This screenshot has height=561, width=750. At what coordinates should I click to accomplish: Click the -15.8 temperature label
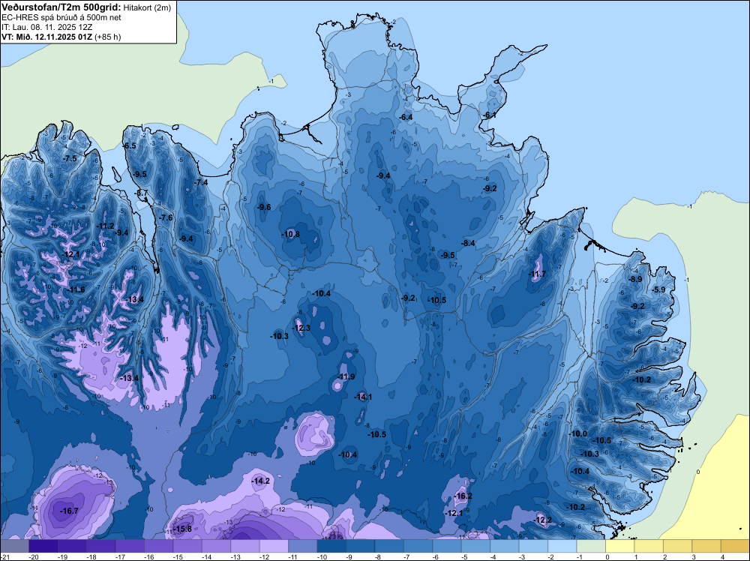(x=182, y=529)
